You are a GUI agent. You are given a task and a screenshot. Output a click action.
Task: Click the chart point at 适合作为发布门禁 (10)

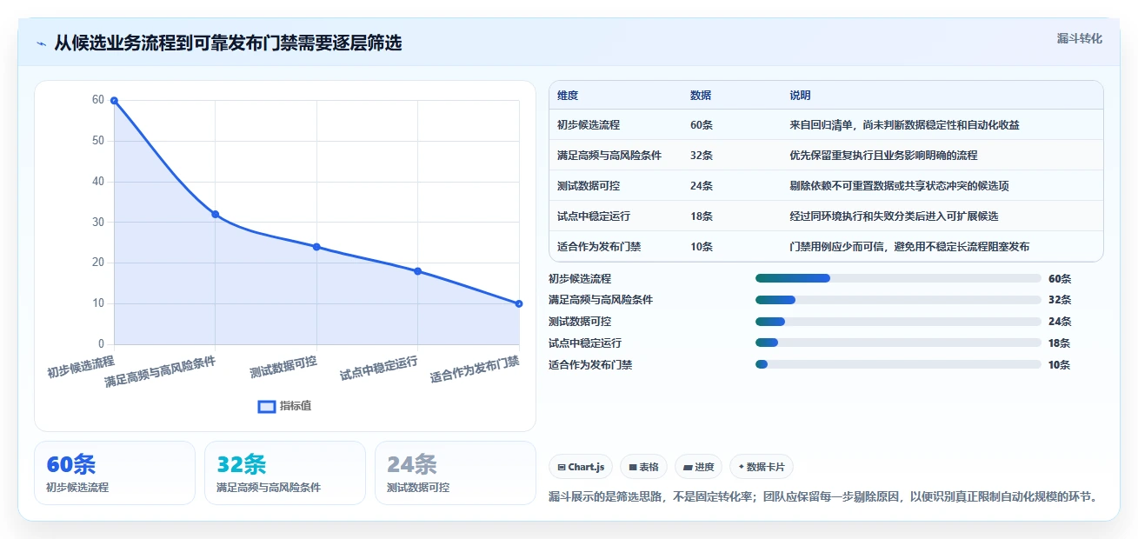[x=519, y=303]
